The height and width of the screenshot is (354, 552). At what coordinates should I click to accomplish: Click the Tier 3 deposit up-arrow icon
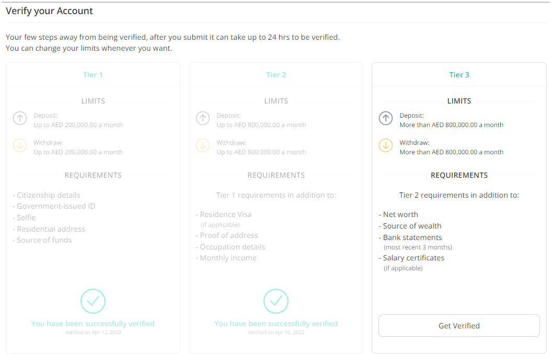pyautogui.click(x=386, y=118)
